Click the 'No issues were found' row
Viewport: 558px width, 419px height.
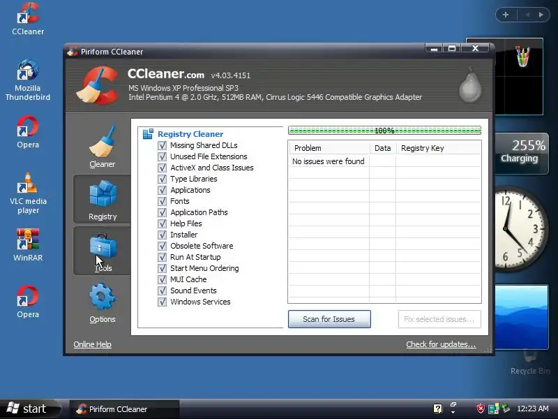pyautogui.click(x=384, y=161)
